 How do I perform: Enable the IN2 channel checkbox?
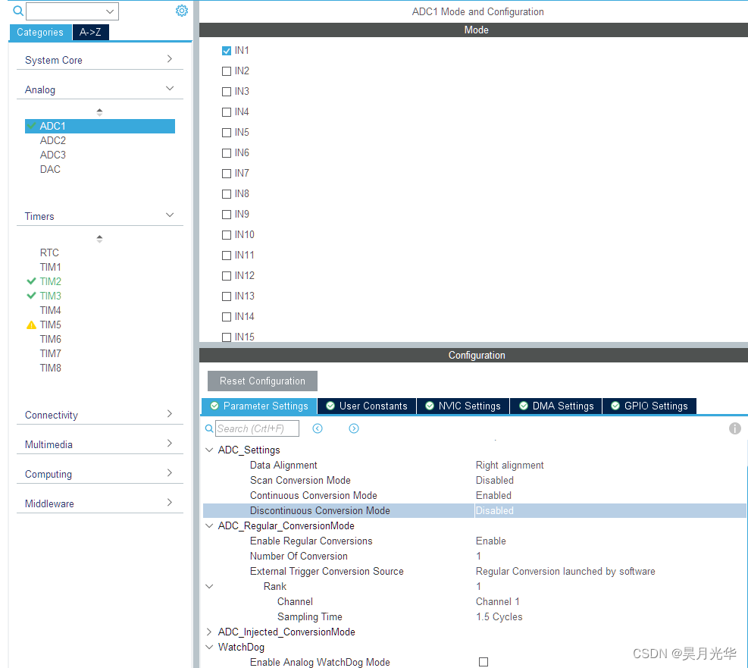(227, 71)
